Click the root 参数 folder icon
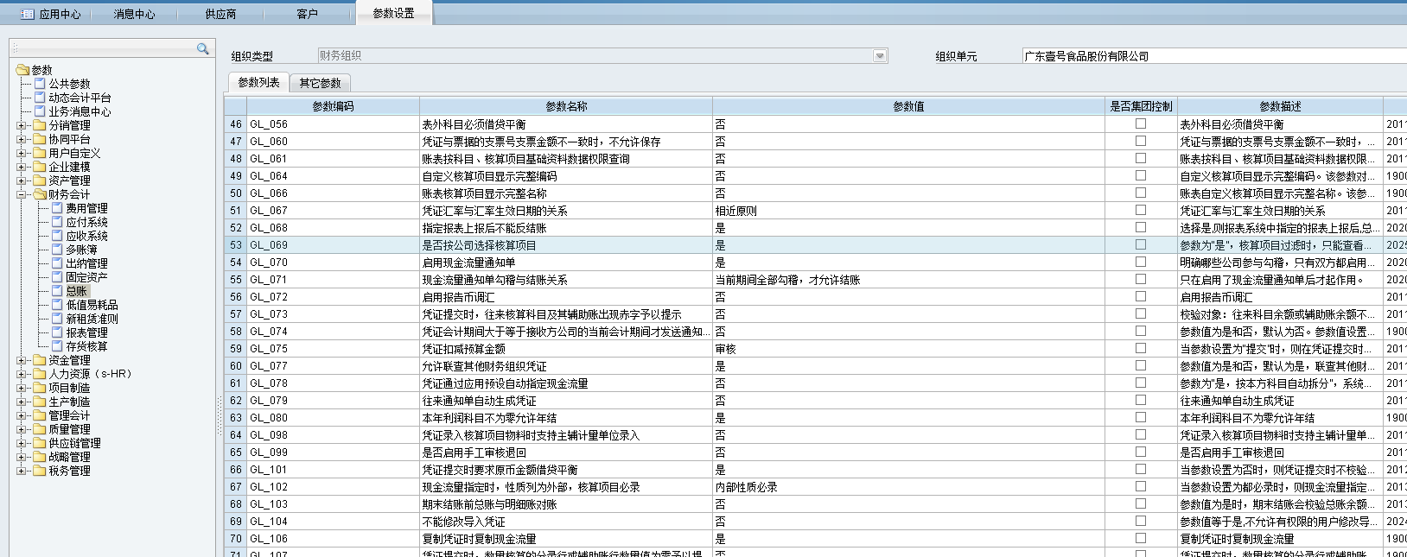This screenshot has width=1407, height=557. (x=22, y=70)
